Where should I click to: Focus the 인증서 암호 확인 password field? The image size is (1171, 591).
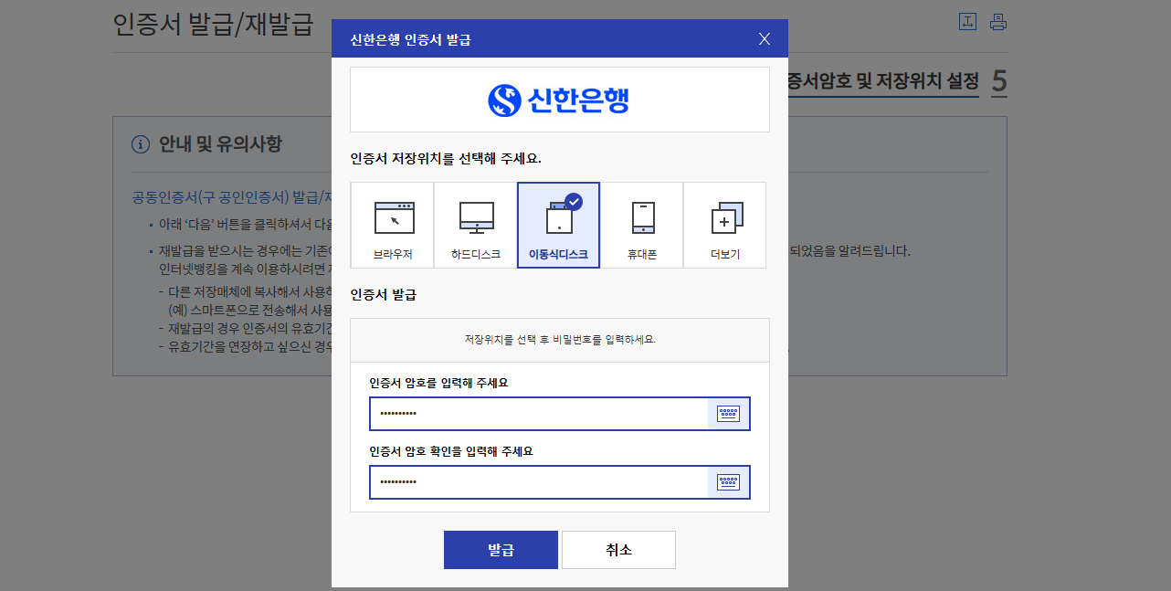click(539, 482)
